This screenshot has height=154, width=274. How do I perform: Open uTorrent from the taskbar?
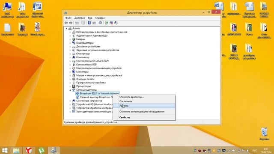tap(41, 150)
